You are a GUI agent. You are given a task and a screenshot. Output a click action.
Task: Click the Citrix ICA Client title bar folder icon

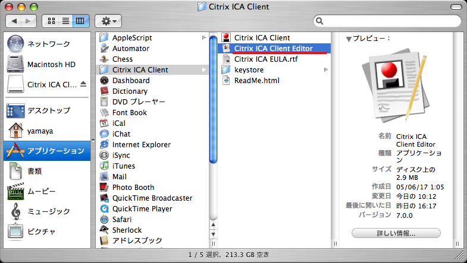[x=202, y=7]
